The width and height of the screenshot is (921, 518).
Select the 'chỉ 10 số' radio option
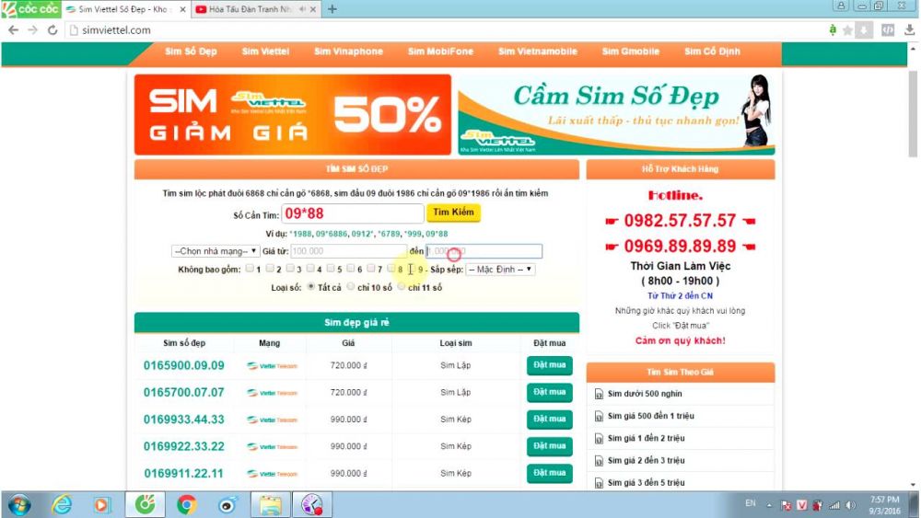pyautogui.click(x=351, y=287)
